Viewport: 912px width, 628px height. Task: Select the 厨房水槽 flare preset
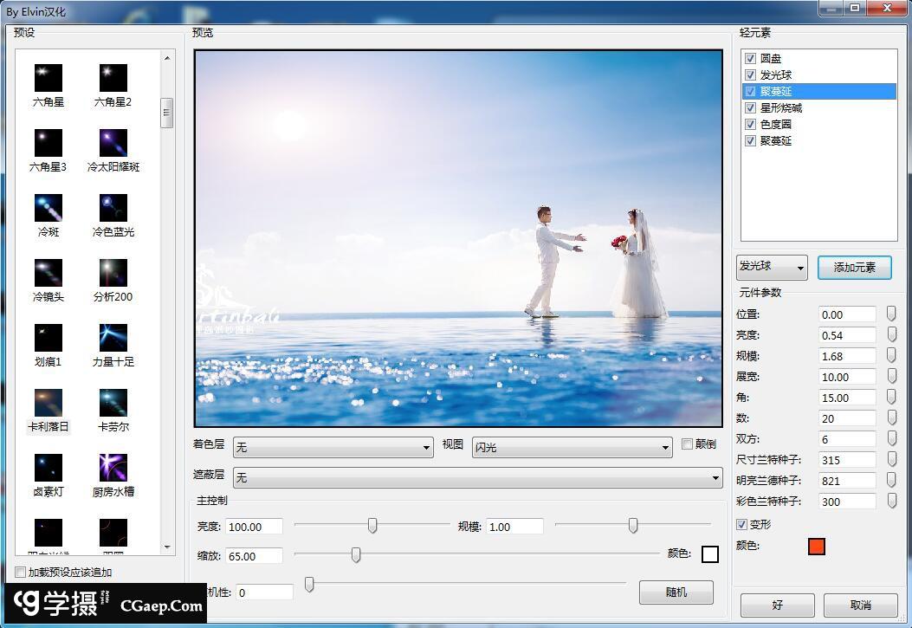(x=113, y=468)
